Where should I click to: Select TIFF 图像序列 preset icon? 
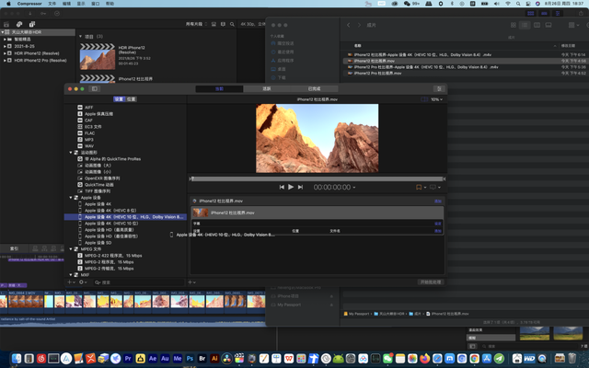coord(80,191)
